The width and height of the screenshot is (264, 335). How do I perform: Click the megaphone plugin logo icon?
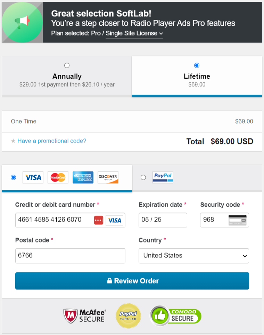pyautogui.click(x=22, y=22)
